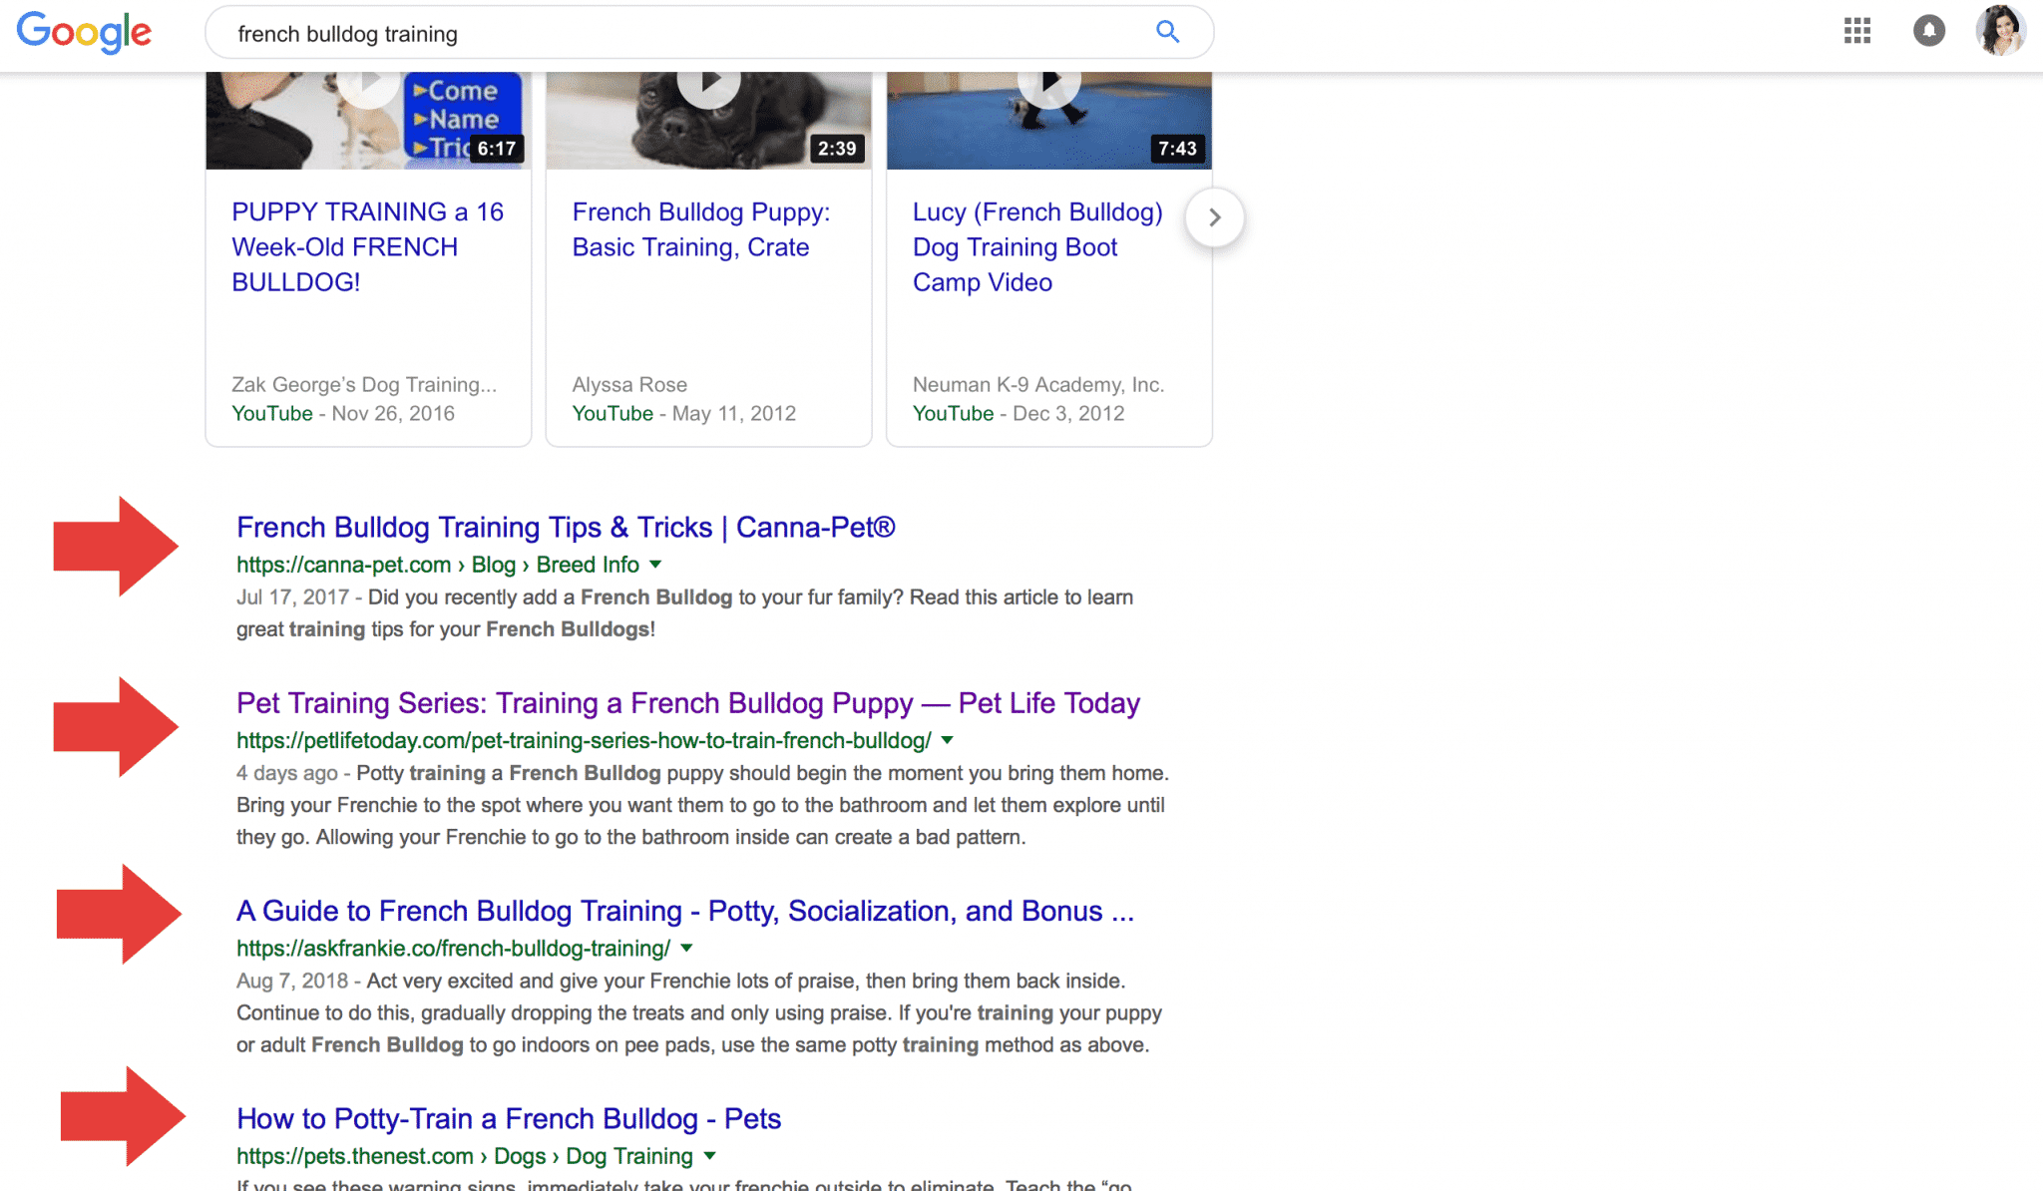2043x1191 pixels.
Task: Expand the dropdown arrow beside canna-pet.com URL
Action: (x=655, y=565)
